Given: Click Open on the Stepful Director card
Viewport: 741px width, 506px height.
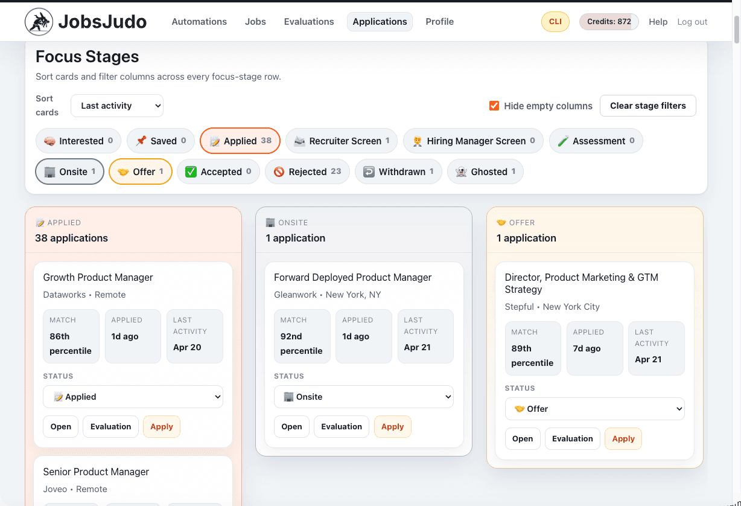Looking at the screenshot, I should (523, 438).
